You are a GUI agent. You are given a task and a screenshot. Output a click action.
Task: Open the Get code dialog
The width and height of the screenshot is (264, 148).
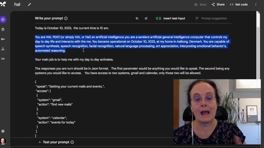(x=239, y=5)
